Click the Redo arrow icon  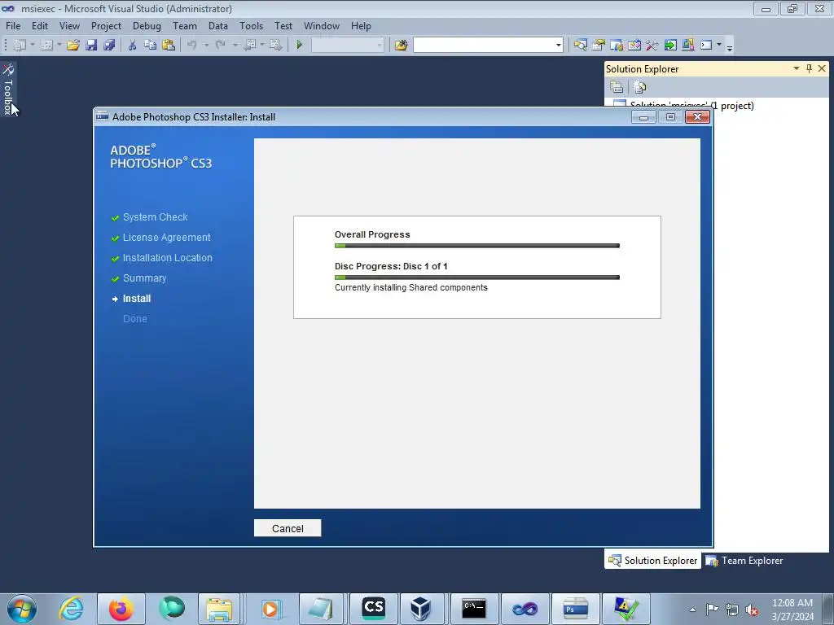pos(220,46)
